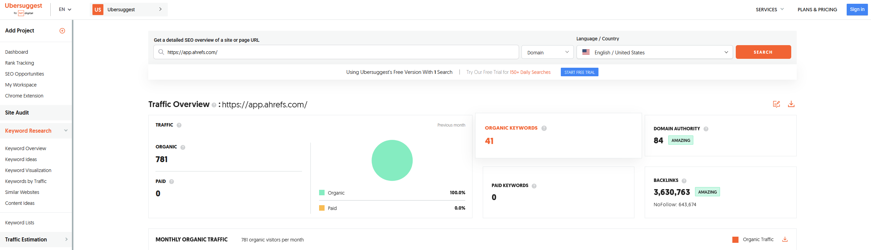Click the help icon beside TRAFFIC label
The width and height of the screenshot is (871, 250).
tap(179, 125)
